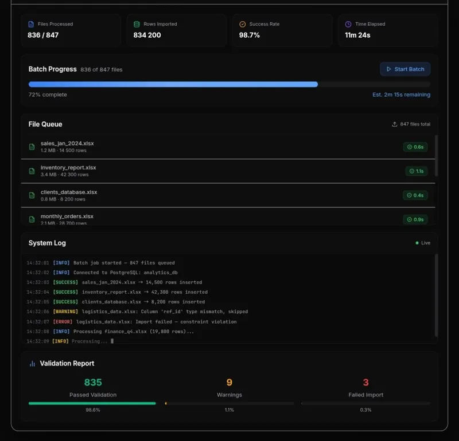Viewport: 459px width, 441px height.
Task: Click the 3 Failed Import count
Action: 365,382
